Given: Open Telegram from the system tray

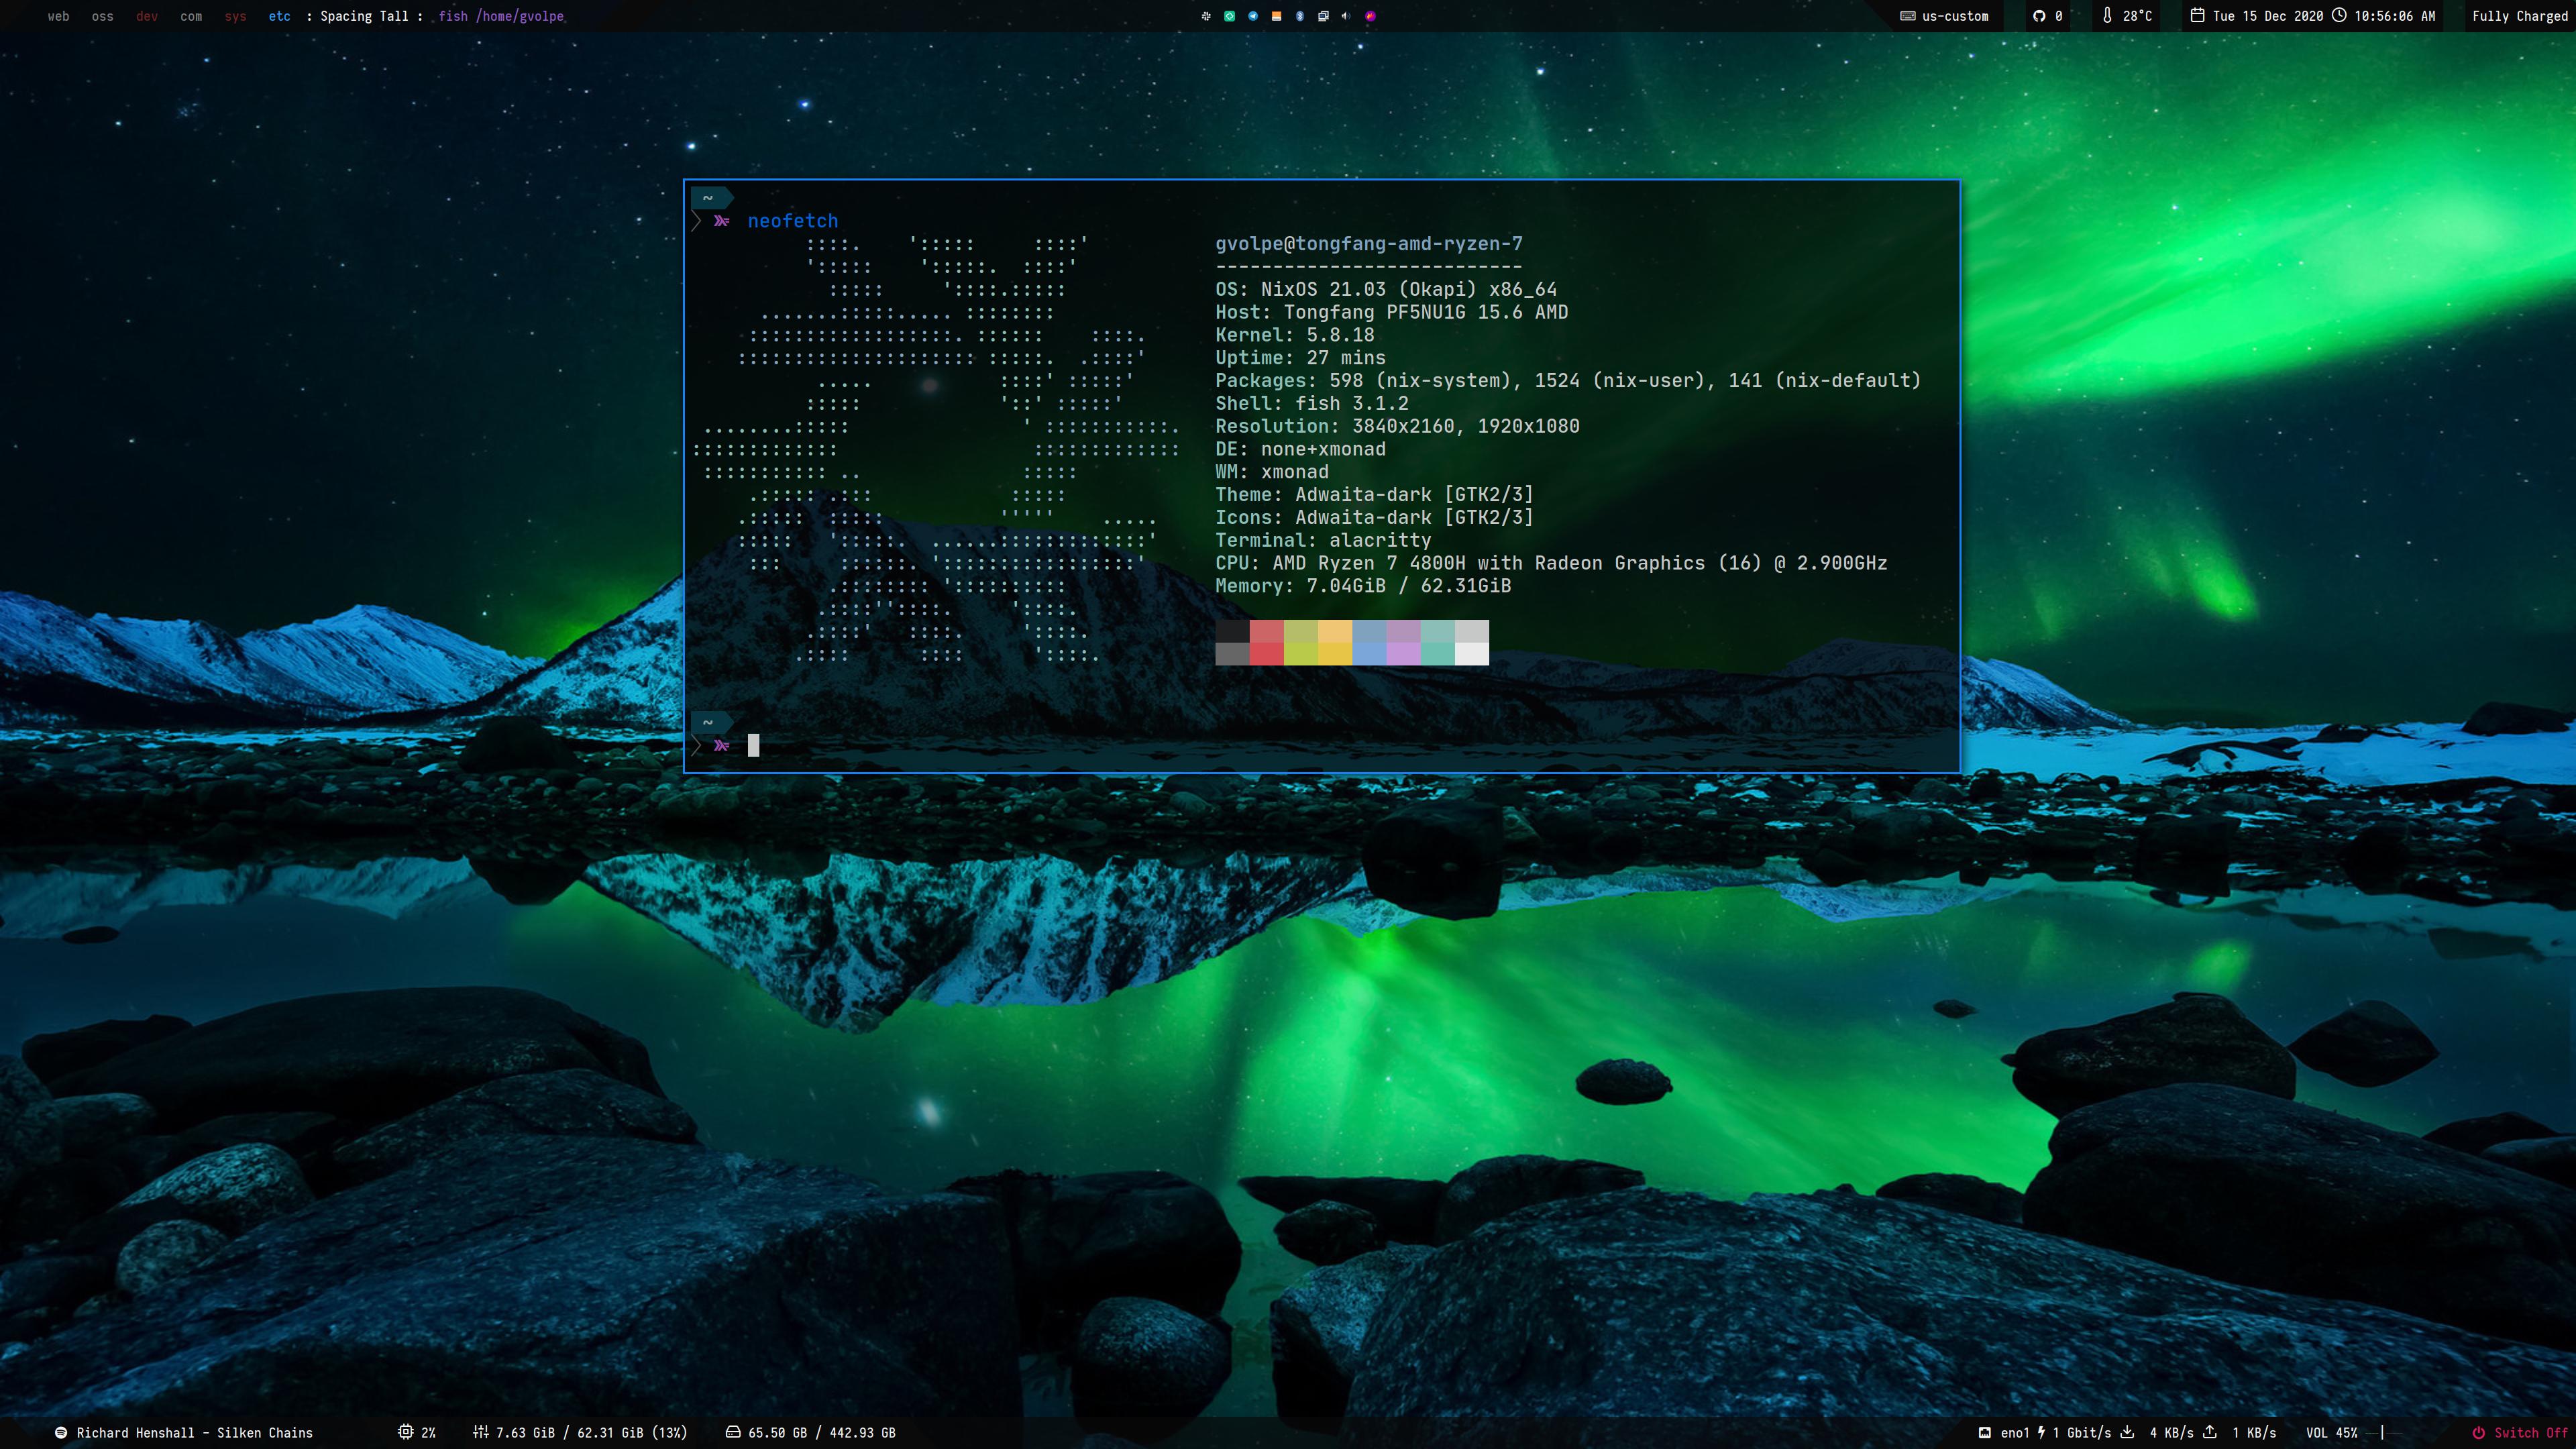Looking at the screenshot, I should (x=1253, y=16).
